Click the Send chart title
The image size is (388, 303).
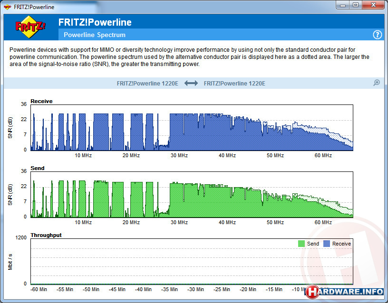click(x=38, y=168)
